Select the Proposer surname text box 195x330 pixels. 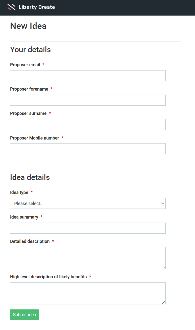coord(88,124)
